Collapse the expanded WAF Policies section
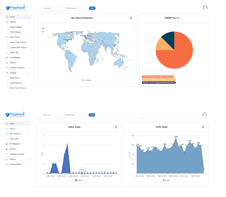226x197 pixels. 28,37
